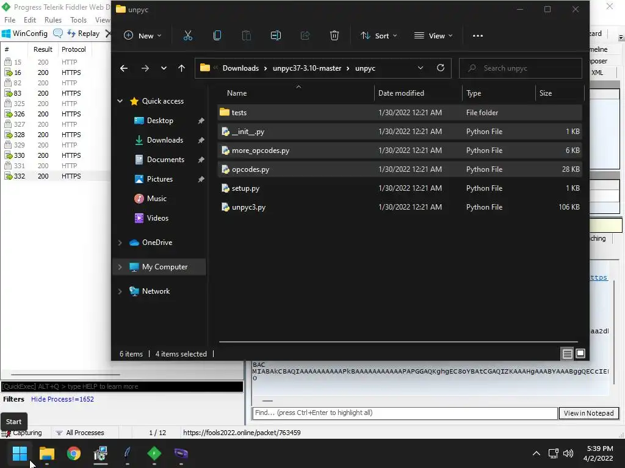Select opcodes.py file
Viewport: 625px width, 468px height.
[400, 169]
